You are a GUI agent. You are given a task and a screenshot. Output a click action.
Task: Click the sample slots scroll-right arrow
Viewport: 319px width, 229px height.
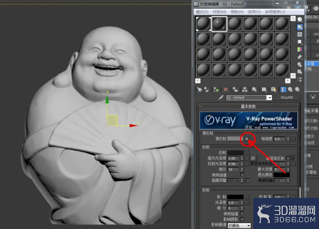click(x=287, y=81)
